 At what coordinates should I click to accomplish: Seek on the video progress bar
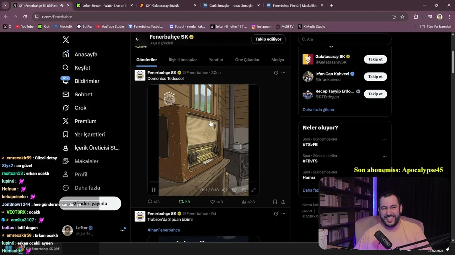[x=203, y=182]
